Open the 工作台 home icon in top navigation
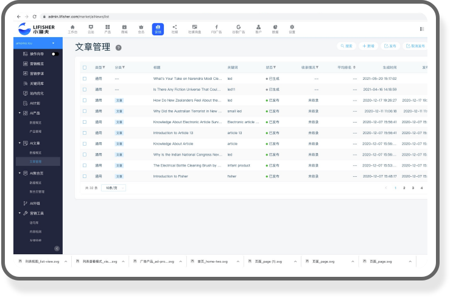This screenshot has height=300, width=453. pyautogui.click(x=72, y=29)
